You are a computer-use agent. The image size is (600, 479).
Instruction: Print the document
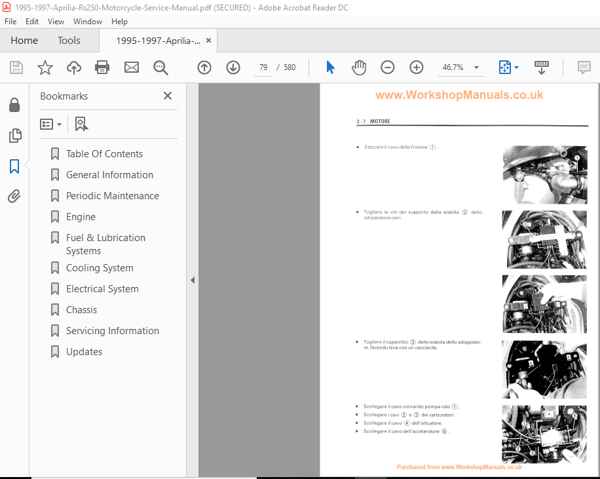point(102,67)
